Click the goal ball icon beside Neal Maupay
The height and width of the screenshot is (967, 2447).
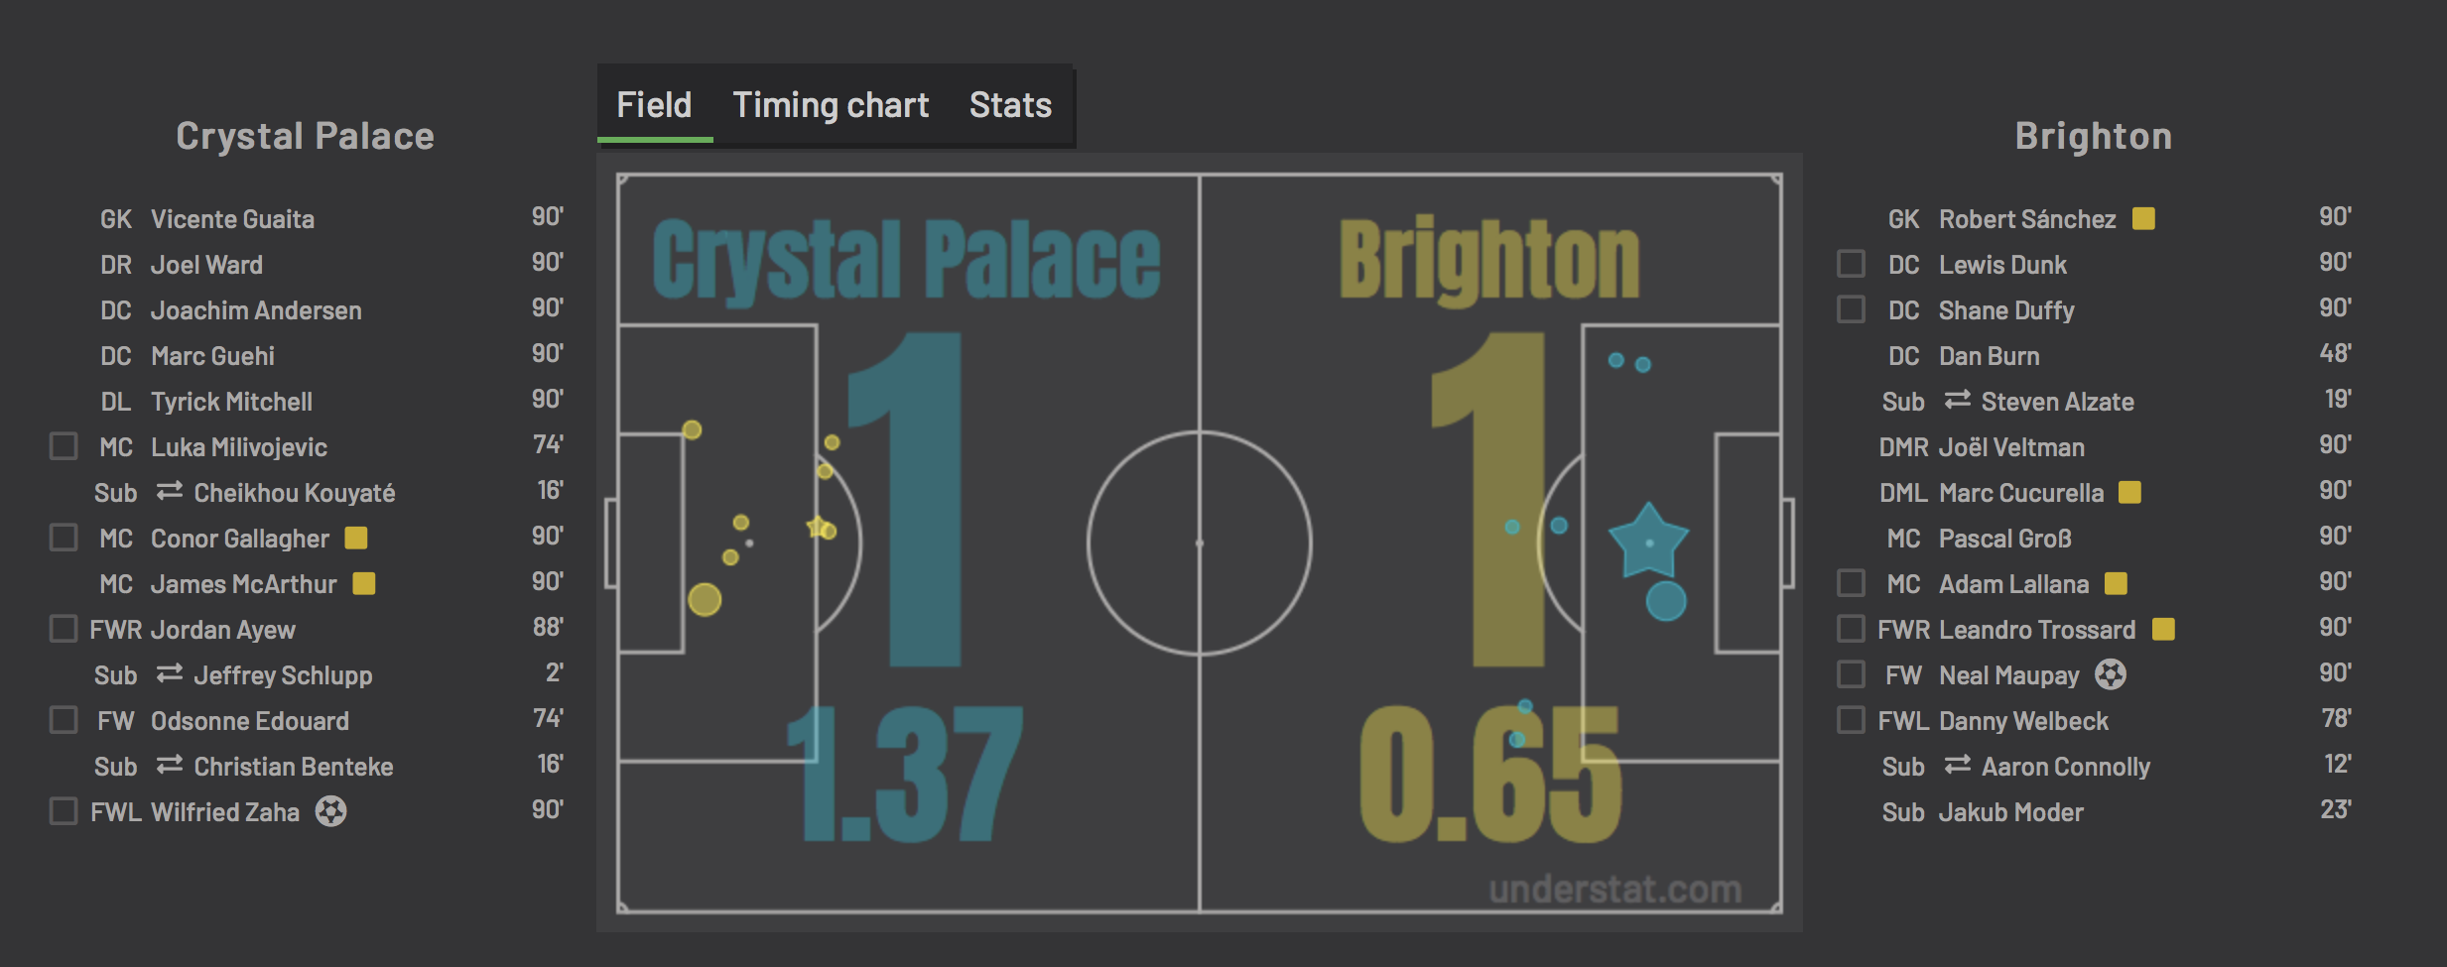tap(2111, 674)
